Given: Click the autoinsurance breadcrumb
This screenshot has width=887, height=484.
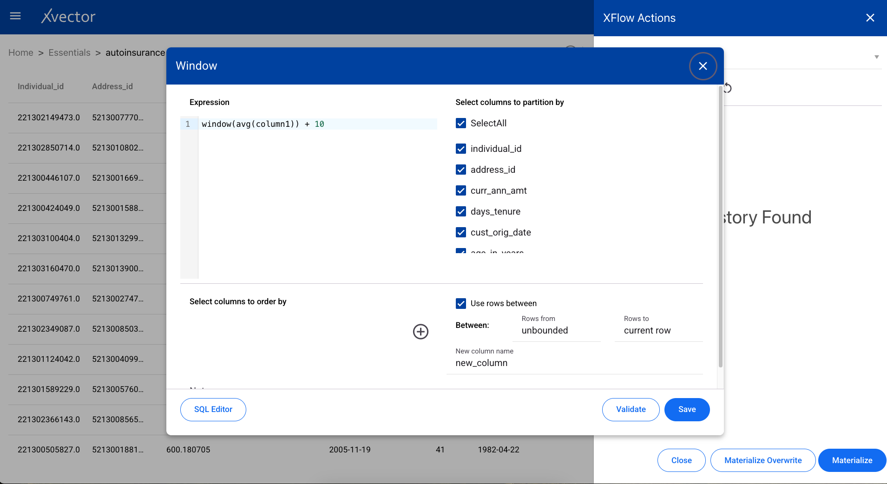Looking at the screenshot, I should (x=135, y=52).
